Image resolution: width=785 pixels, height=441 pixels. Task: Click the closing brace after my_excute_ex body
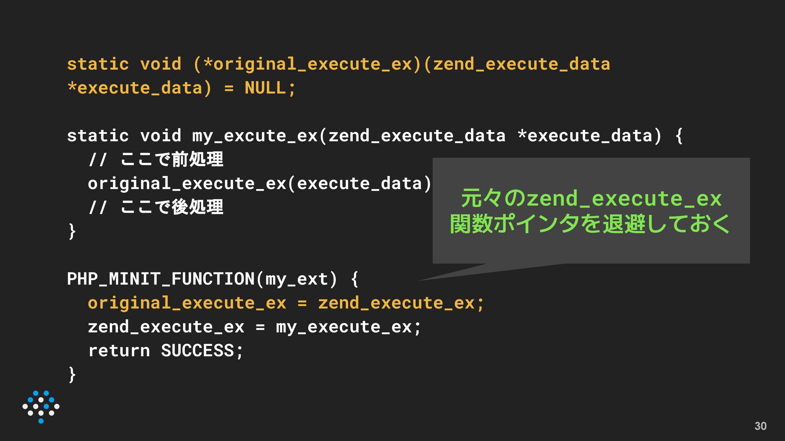tap(72, 231)
